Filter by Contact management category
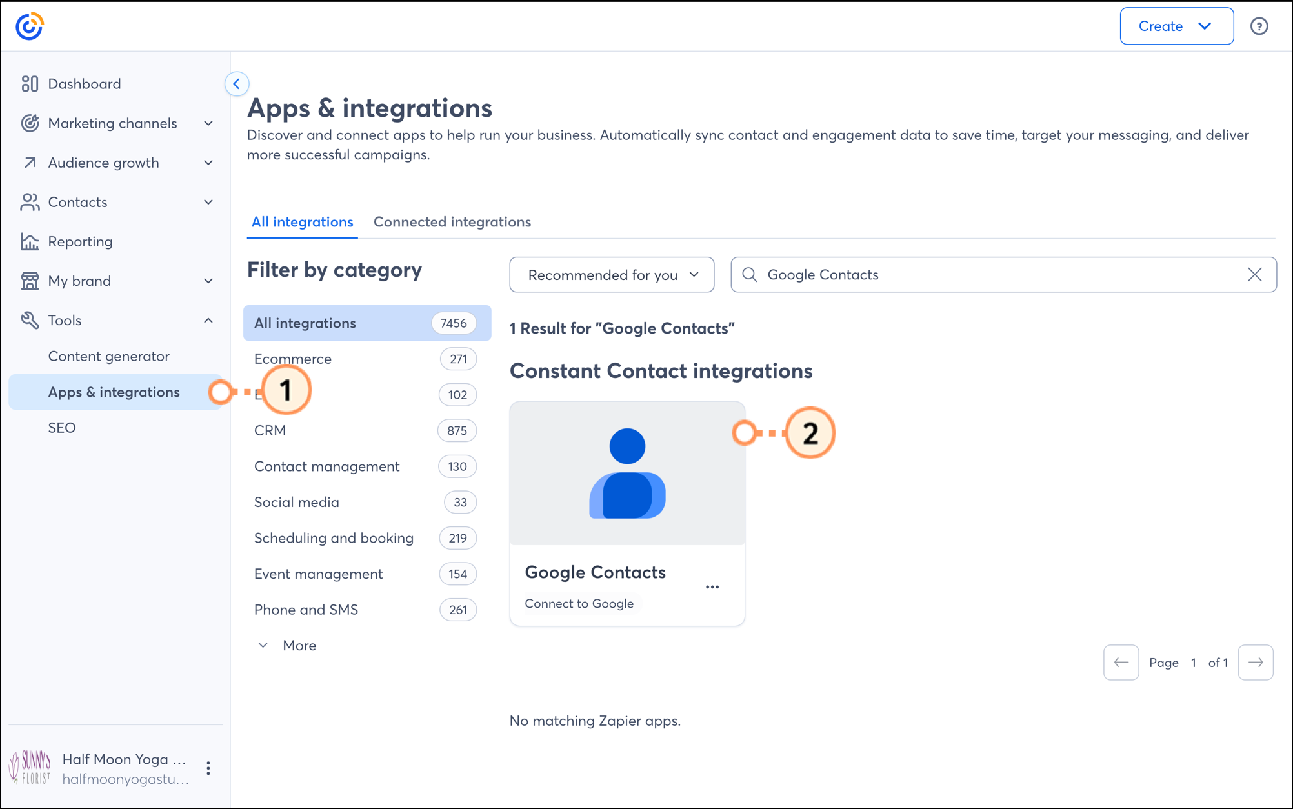Viewport: 1293px width, 809px height. pyautogui.click(x=367, y=466)
